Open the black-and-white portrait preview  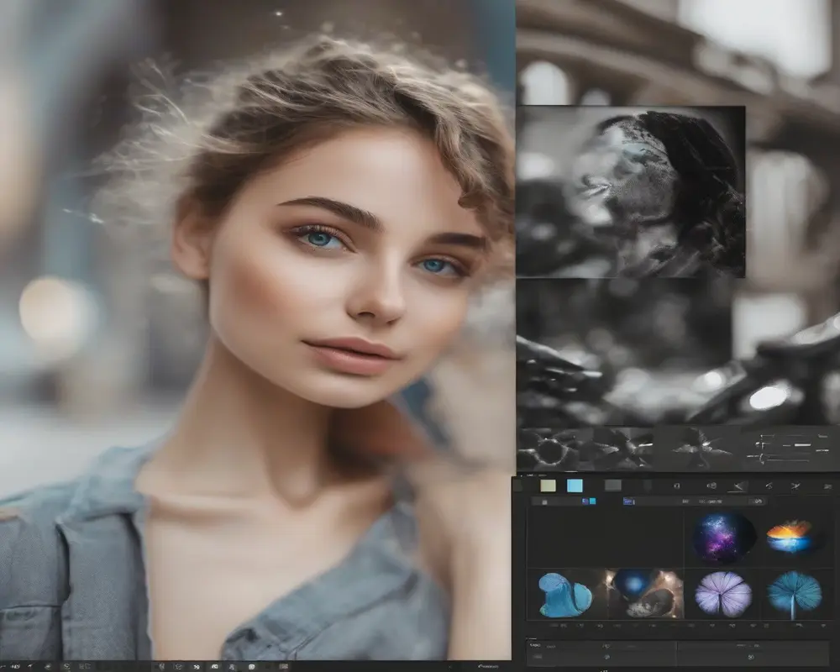pyautogui.click(x=631, y=192)
